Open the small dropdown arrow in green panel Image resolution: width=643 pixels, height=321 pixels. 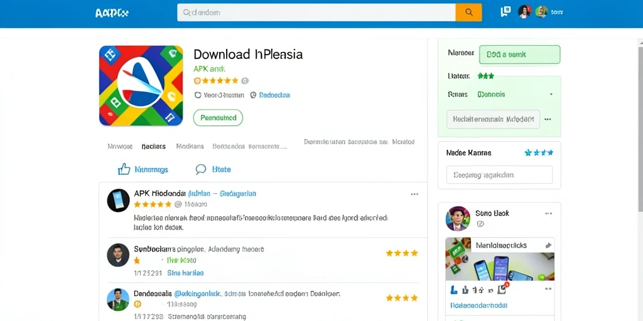pos(551,95)
